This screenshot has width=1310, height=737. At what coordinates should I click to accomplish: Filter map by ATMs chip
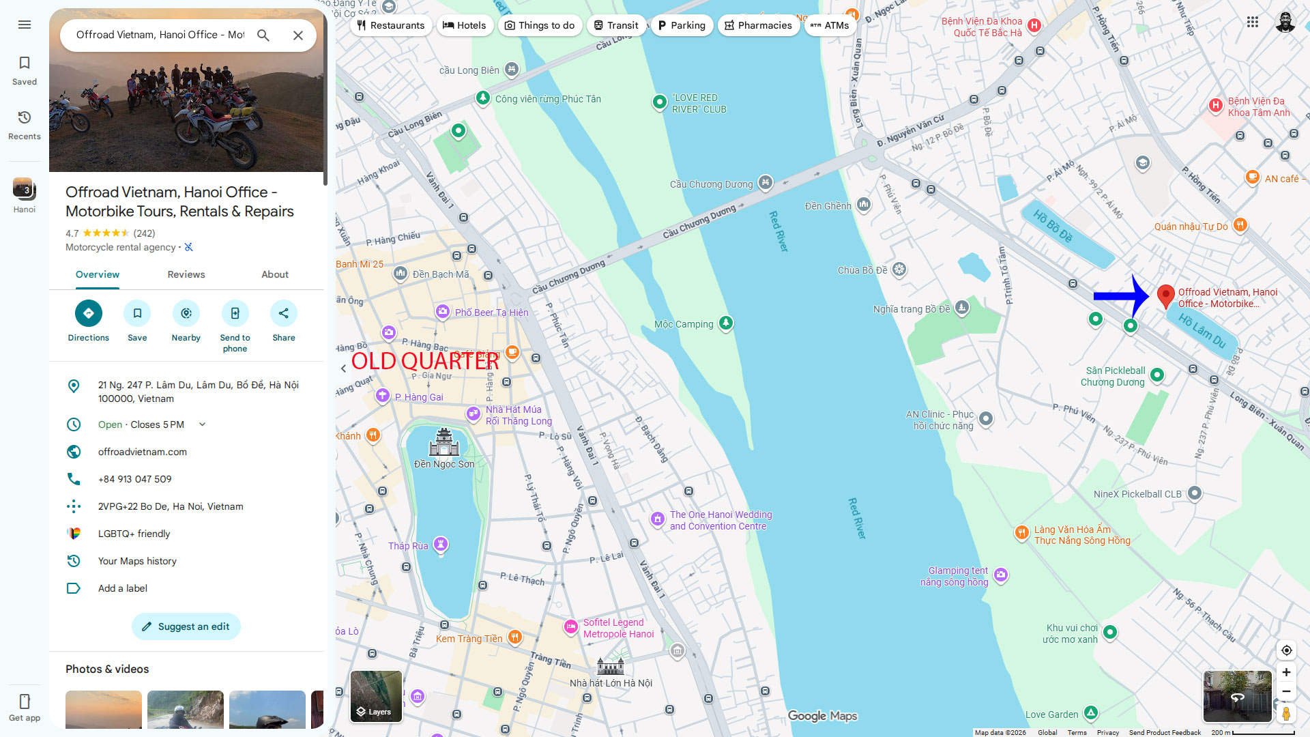pyautogui.click(x=830, y=25)
